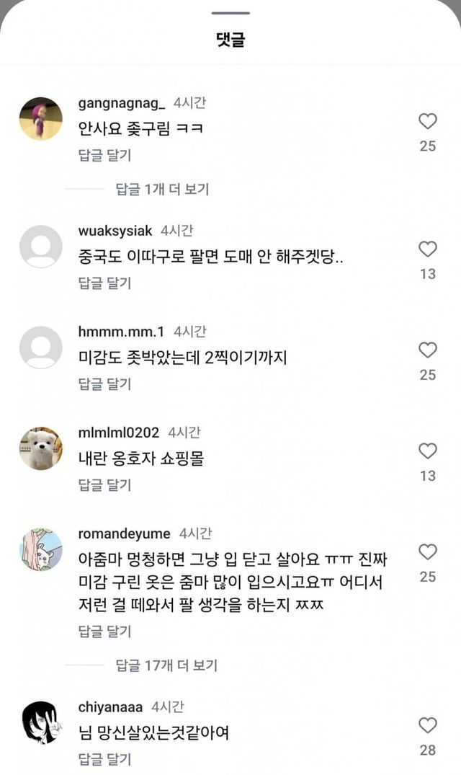Tap 답글 달기 under wuaksysiak's comment
The width and height of the screenshot is (461, 775).
tap(104, 283)
